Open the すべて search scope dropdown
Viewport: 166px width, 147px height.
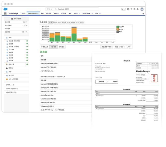click(x=49, y=9)
